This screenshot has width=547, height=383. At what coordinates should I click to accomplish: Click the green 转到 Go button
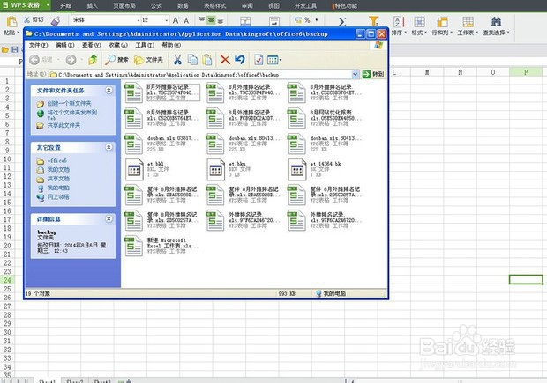point(373,74)
